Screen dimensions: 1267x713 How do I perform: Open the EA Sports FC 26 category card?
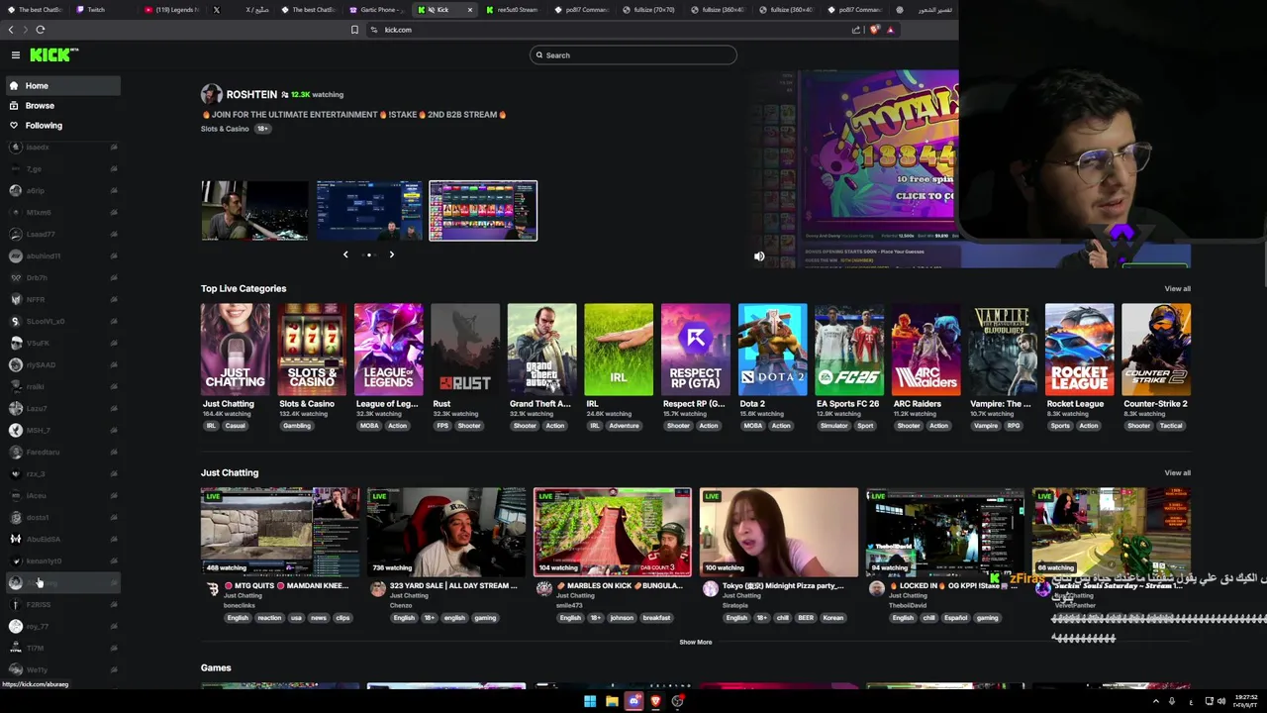pos(849,350)
